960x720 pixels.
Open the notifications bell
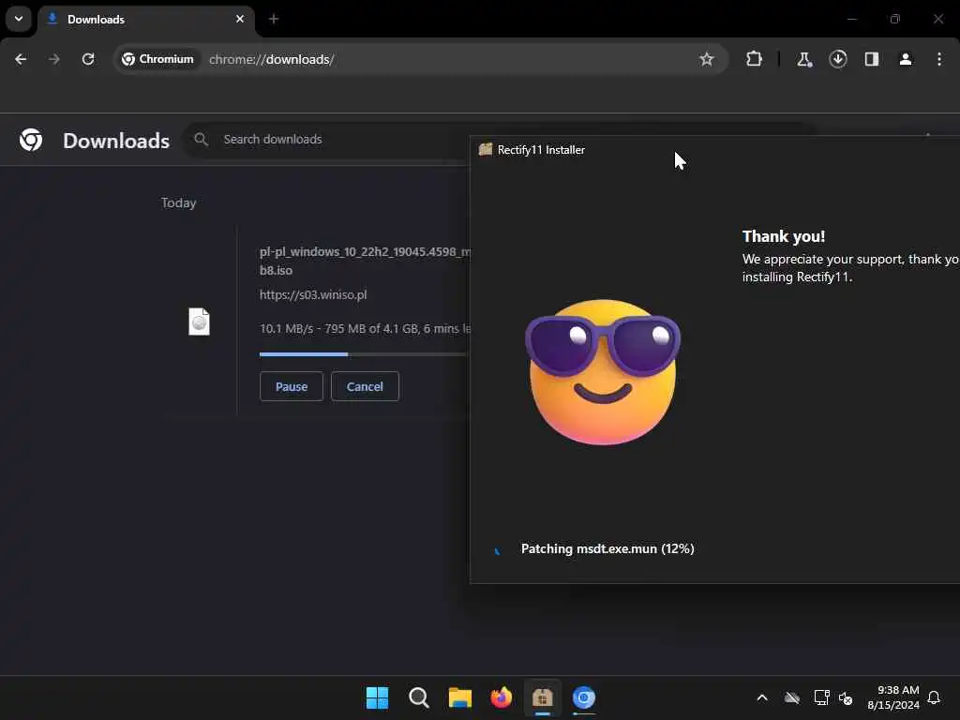click(x=934, y=697)
